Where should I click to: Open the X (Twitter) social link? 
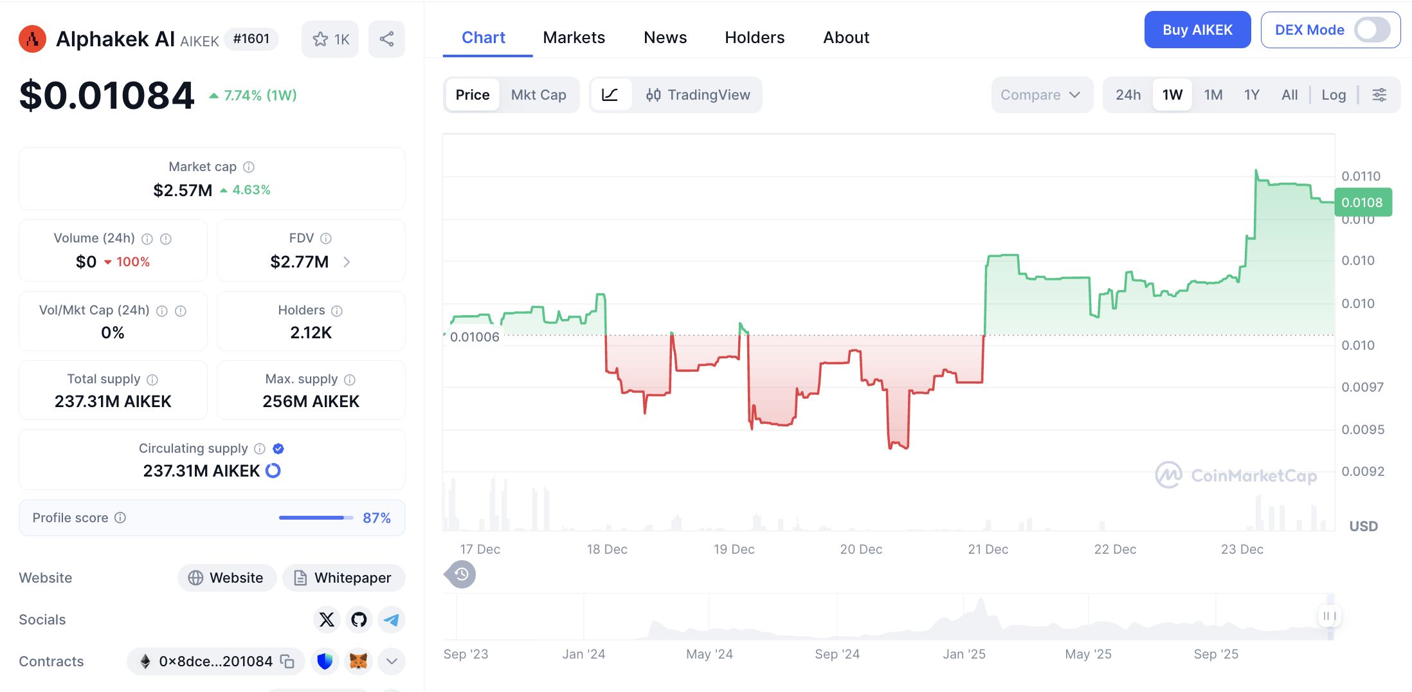(x=327, y=619)
